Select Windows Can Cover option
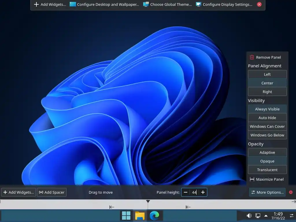Screen dimensions: 296x222 (x=267, y=127)
